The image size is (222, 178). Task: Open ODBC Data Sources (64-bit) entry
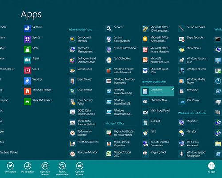[x=82, y=123]
